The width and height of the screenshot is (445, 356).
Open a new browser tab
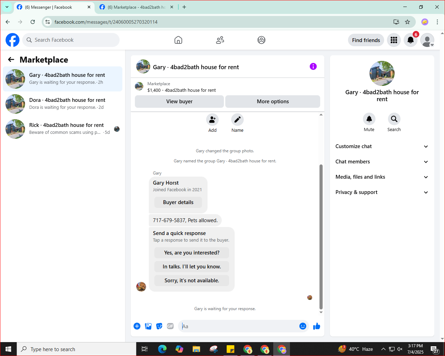point(184,7)
